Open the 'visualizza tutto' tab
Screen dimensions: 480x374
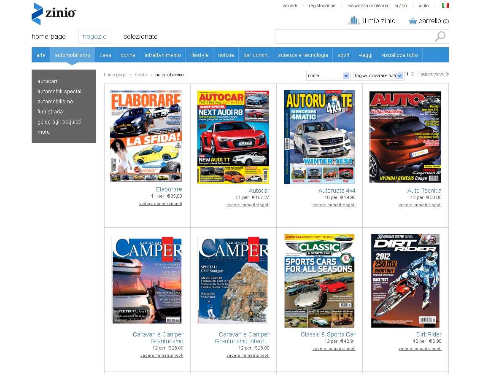click(399, 55)
